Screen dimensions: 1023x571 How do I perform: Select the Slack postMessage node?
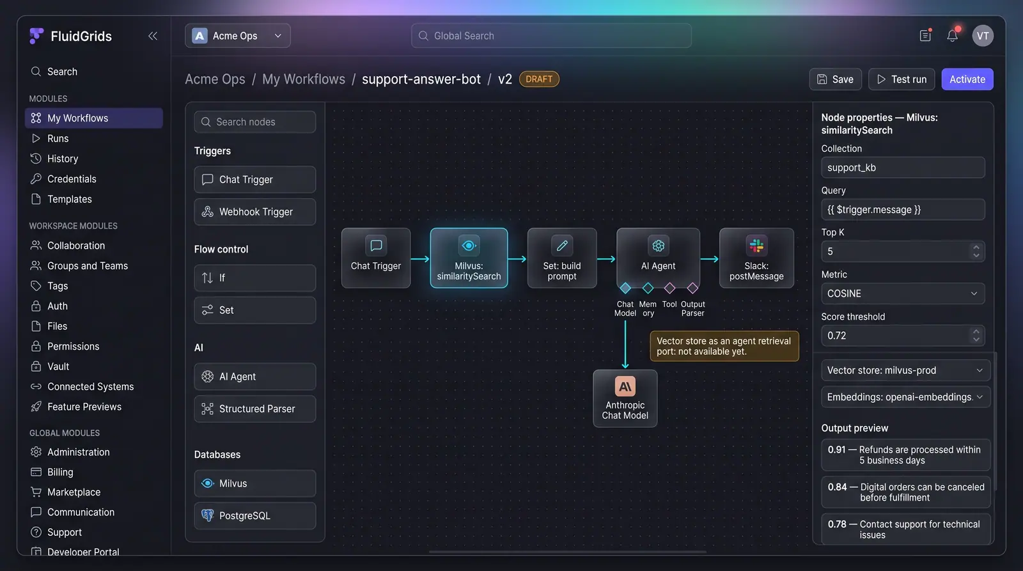coord(756,258)
